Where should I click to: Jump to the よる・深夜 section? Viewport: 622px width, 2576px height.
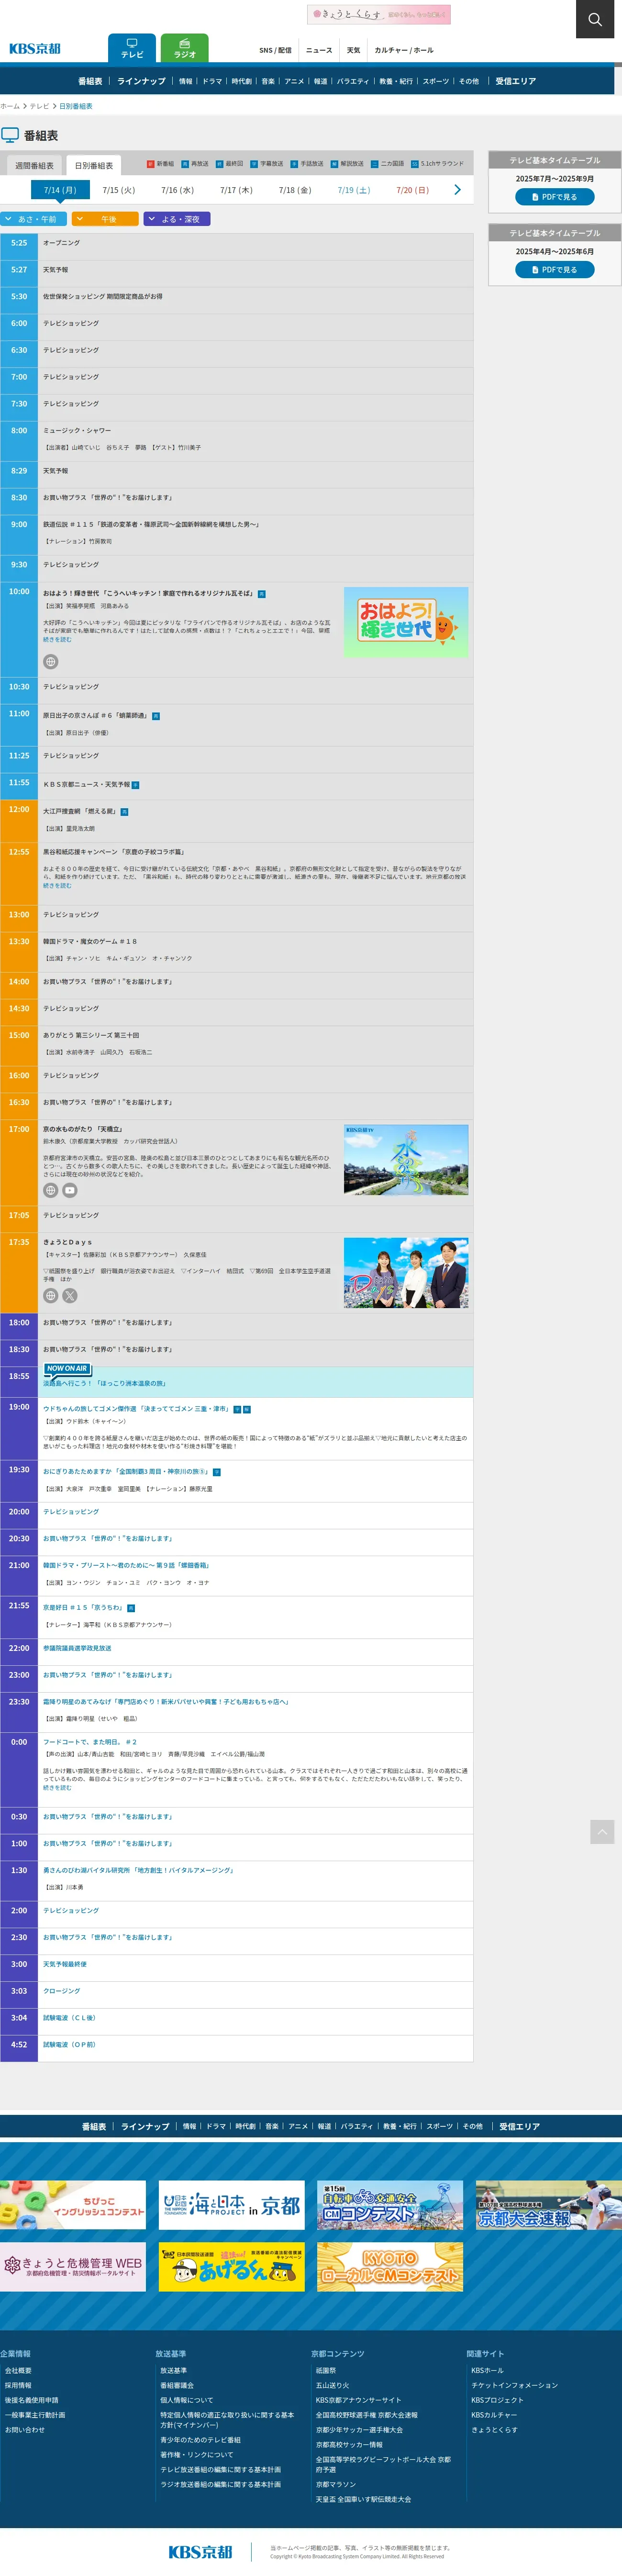177,219
